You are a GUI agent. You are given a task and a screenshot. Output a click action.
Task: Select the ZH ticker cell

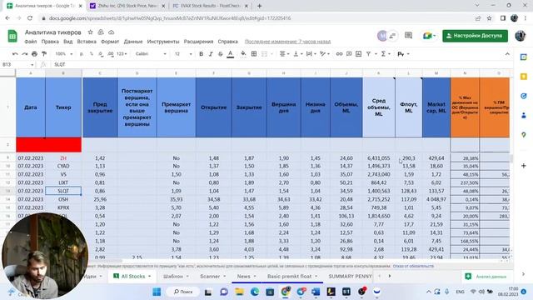pyautogui.click(x=63, y=158)
